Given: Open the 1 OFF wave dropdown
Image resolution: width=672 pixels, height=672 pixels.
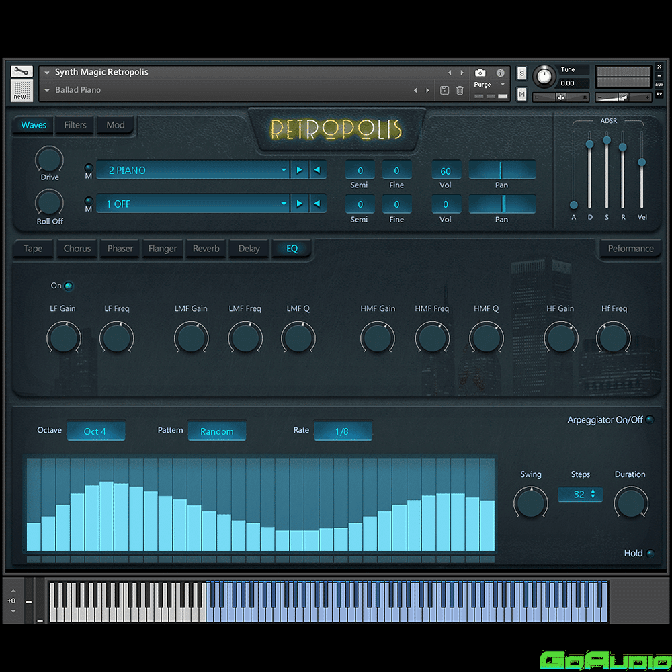Looking at the screenshot, I should [x=194, y=204].
